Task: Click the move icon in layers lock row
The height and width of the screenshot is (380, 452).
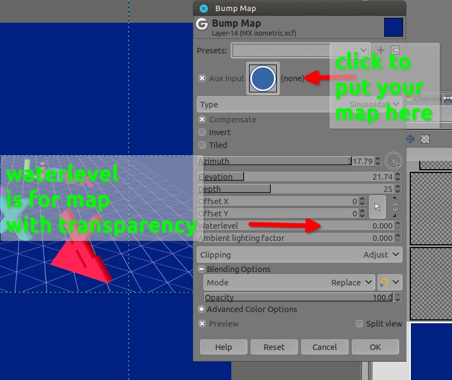Action: point(410,139)
